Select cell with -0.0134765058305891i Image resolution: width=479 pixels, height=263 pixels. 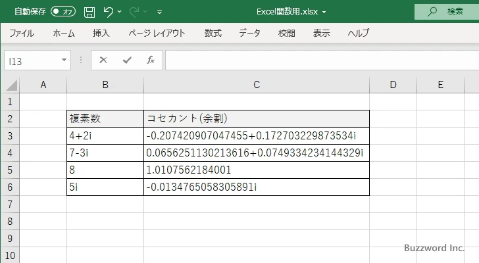[257, 187]
